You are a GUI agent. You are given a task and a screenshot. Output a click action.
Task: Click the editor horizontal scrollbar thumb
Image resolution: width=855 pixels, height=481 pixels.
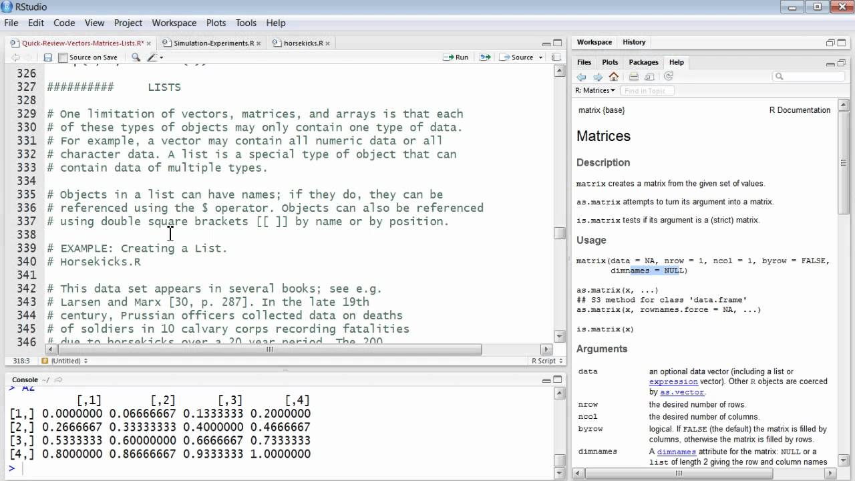point(270,349)
